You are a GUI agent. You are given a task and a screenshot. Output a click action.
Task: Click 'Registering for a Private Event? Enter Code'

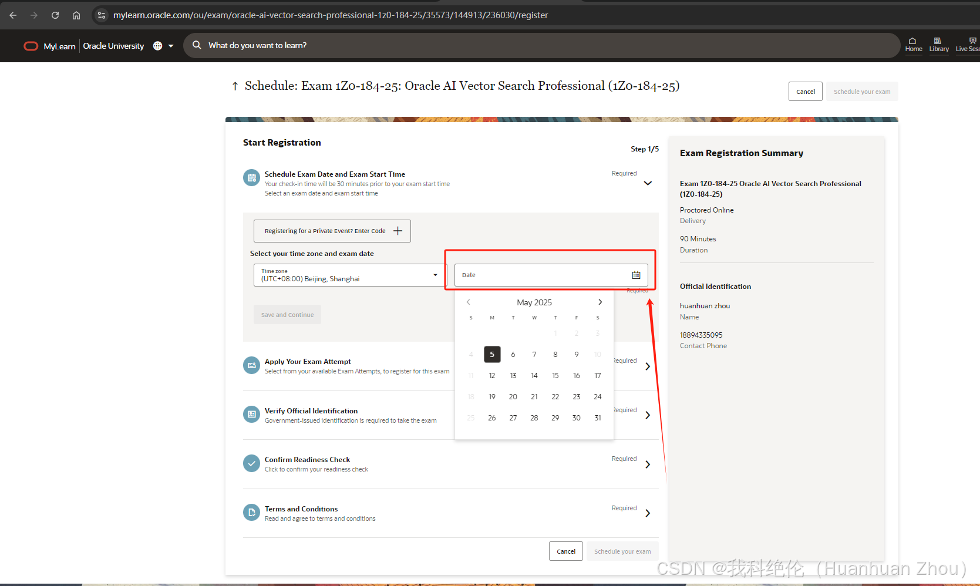(x=332, y=231)
